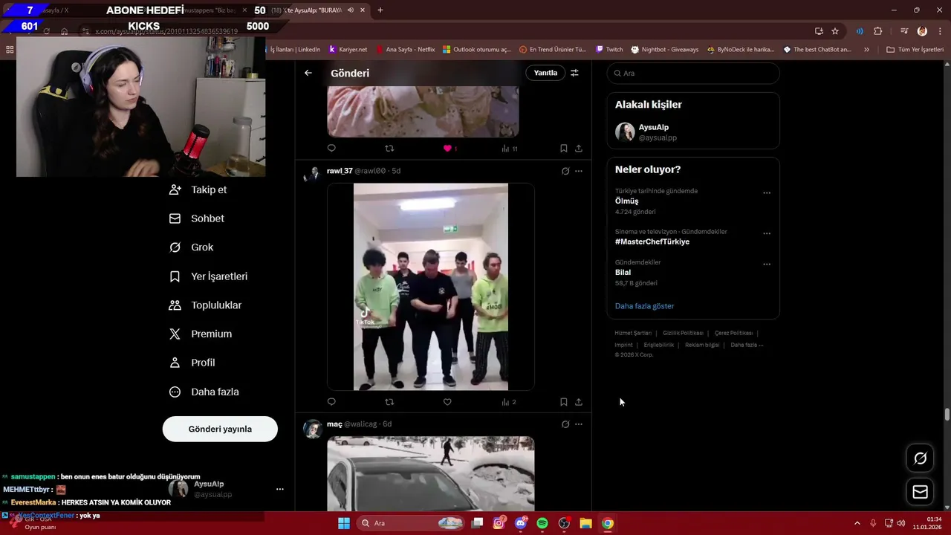This screenshot has height=535, width=951.
Task: Open the Bilal trending topic
Action: click(623, 273)
